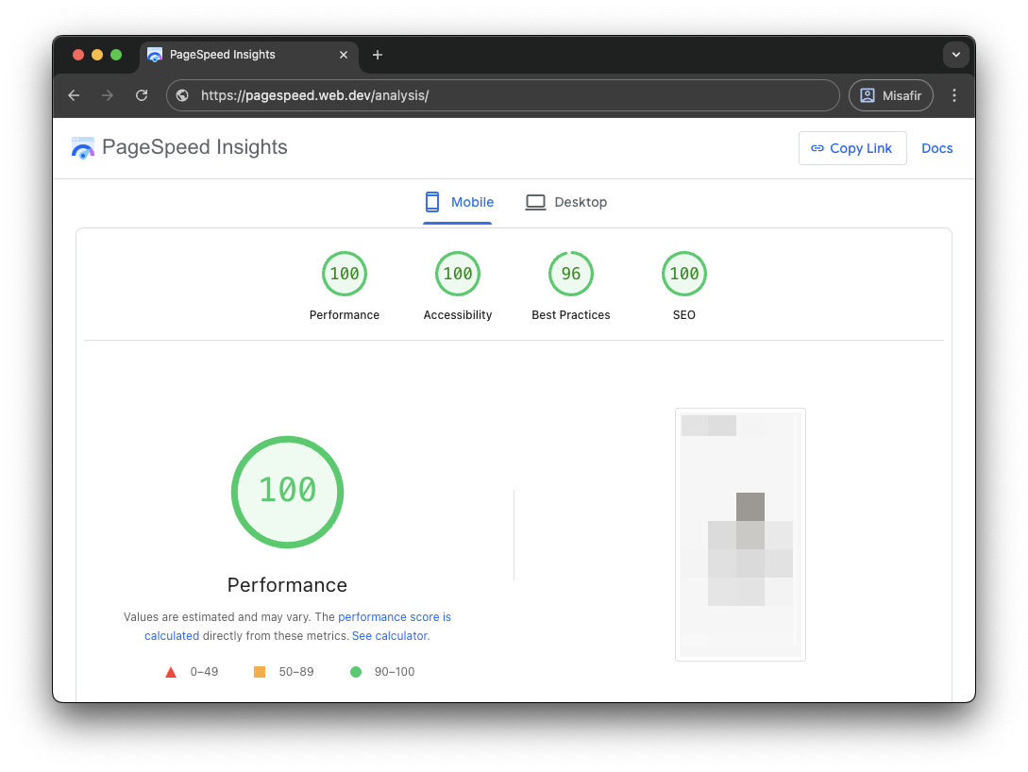
Task: Expand the tab search chevron
Action: (956, 55)
